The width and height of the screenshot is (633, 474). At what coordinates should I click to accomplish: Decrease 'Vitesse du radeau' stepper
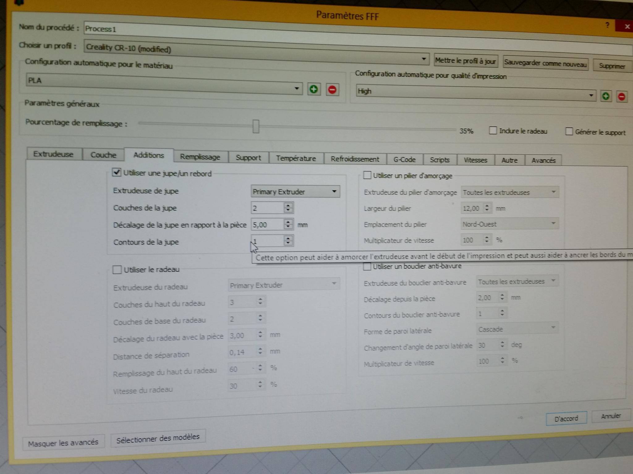[x=260, y=387]
